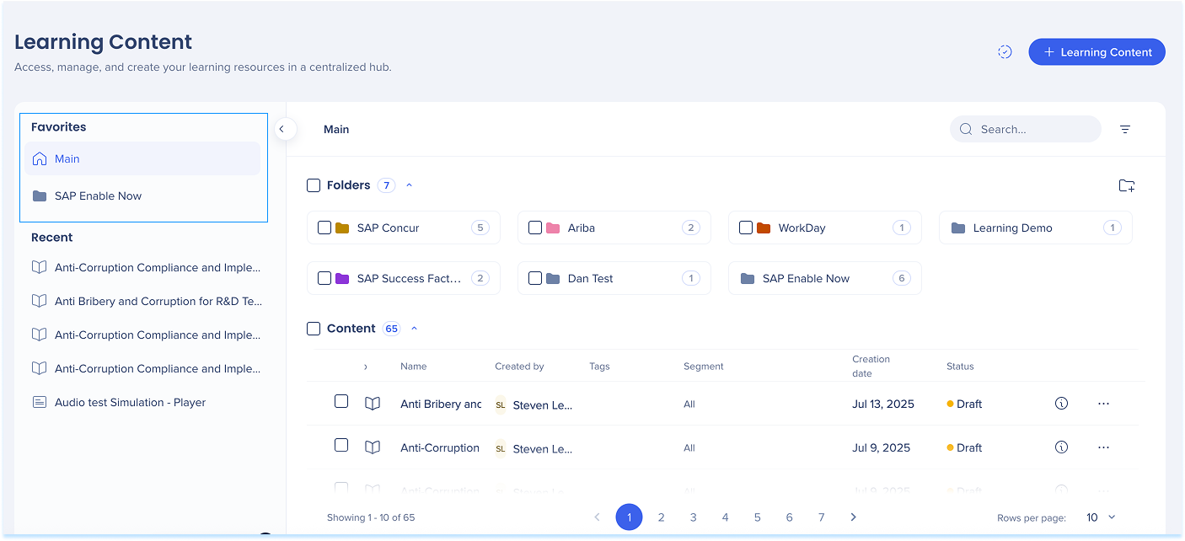Open SAP Enable Now in Favorites
The width and height of the screenshot is (1185, 541).
98,196
